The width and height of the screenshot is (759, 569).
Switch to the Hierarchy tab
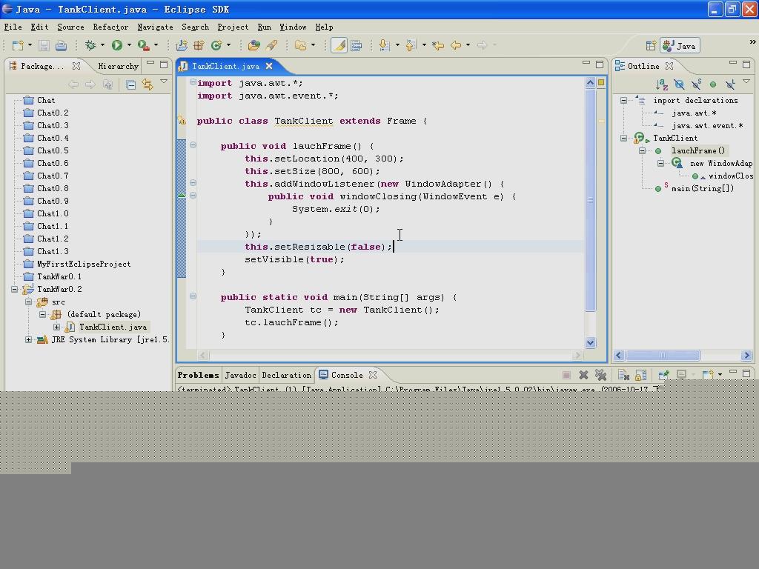click(118, 66)
